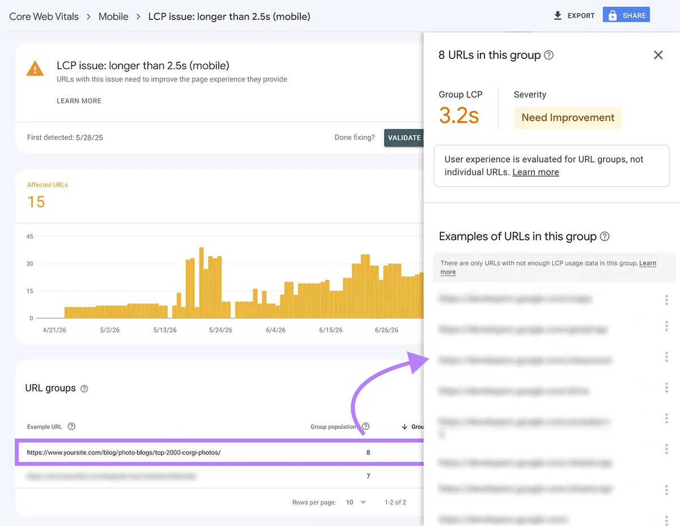Click the 5/24/26 date label on the chart
The height and width of the screenshot is (526, 680).
220,330
